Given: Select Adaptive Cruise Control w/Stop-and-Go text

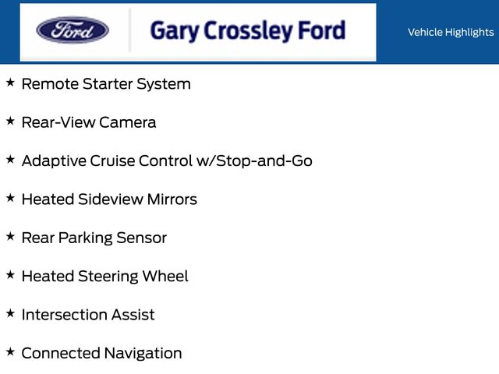Looking at the screenshot, I should pos(167,161).
